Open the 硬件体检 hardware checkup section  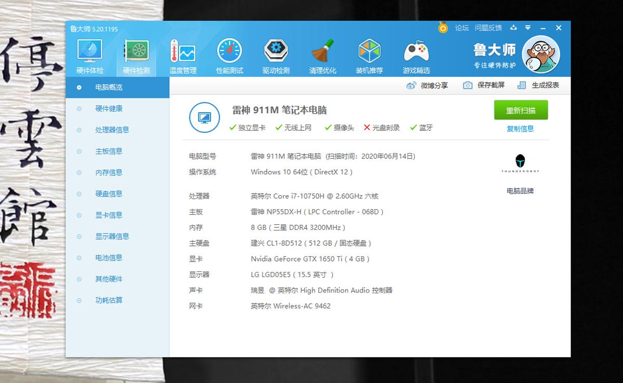point(90,57)
